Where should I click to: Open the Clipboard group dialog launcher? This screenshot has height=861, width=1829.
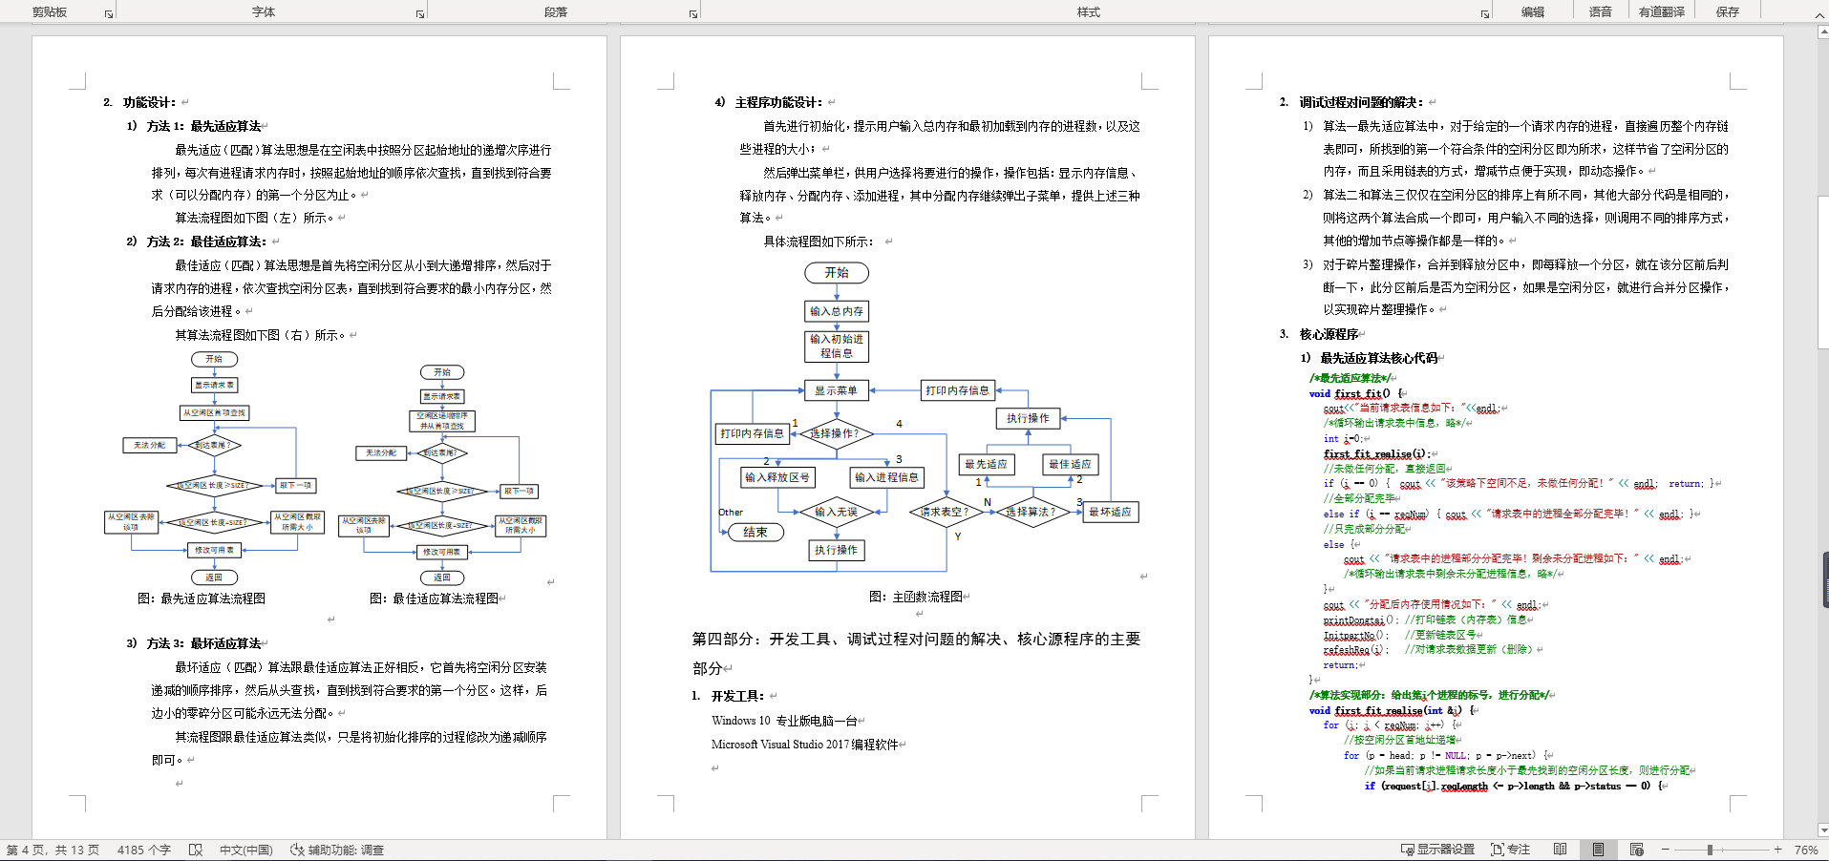(108, 13)
